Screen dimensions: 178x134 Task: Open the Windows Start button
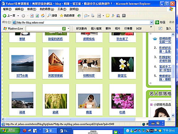point(10,131)
